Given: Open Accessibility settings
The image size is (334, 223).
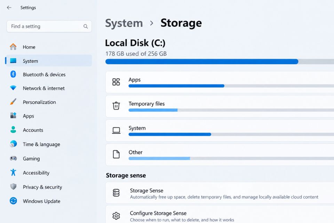Looking at the screenshot, I should point(36,172).
